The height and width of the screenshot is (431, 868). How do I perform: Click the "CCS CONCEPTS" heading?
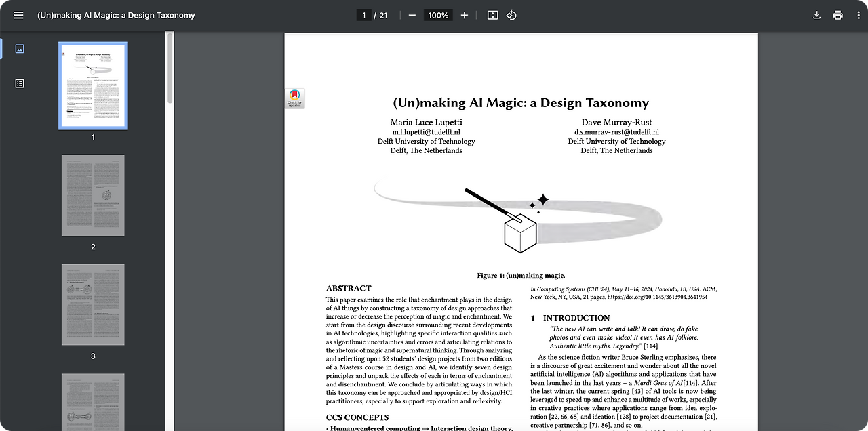pos(357,417)
